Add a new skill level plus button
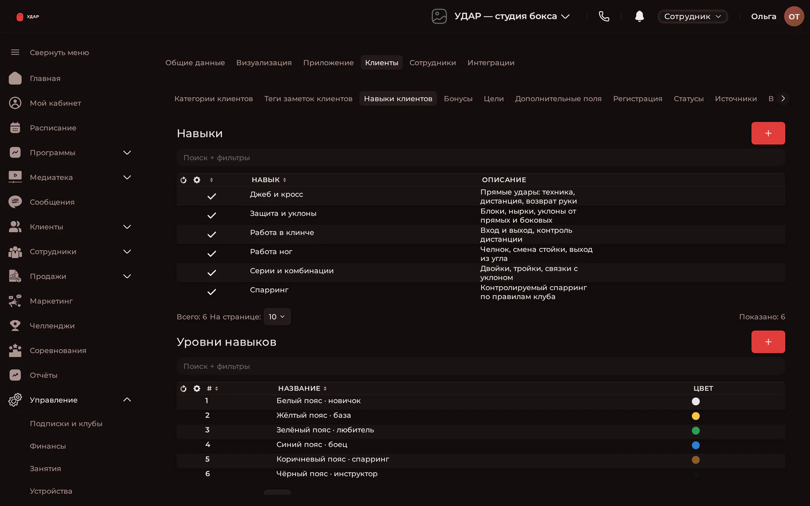 tap(768, 342)
